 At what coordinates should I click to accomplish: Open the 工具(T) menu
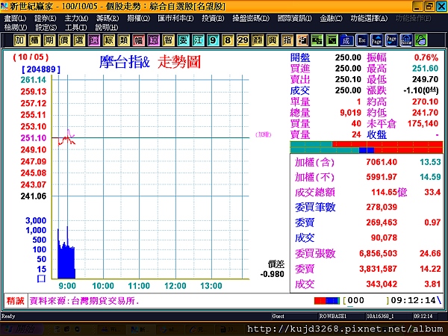coord(75,28)
